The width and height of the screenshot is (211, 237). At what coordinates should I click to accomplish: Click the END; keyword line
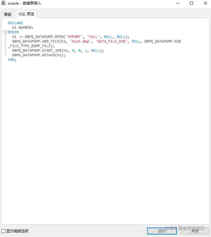click(12, 60)
